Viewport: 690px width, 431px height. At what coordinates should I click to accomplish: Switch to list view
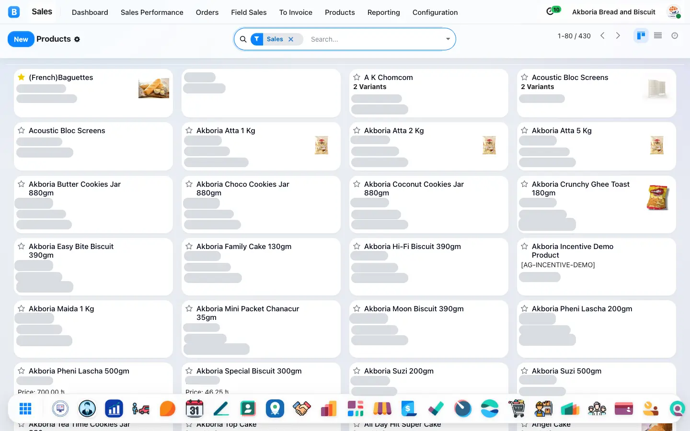point(658,35)
